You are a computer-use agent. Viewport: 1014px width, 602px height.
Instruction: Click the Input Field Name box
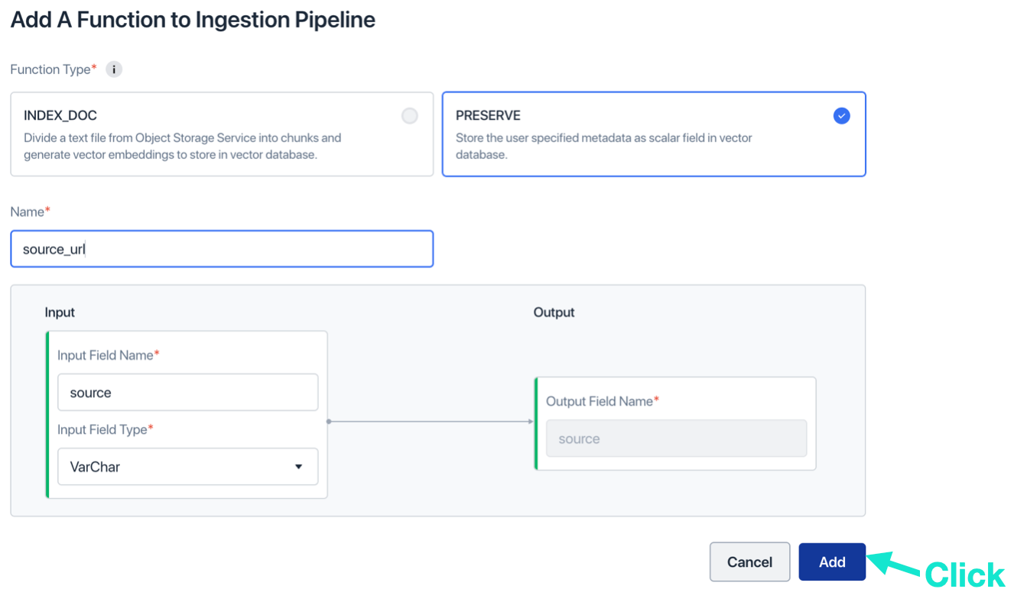click(187, 393)
